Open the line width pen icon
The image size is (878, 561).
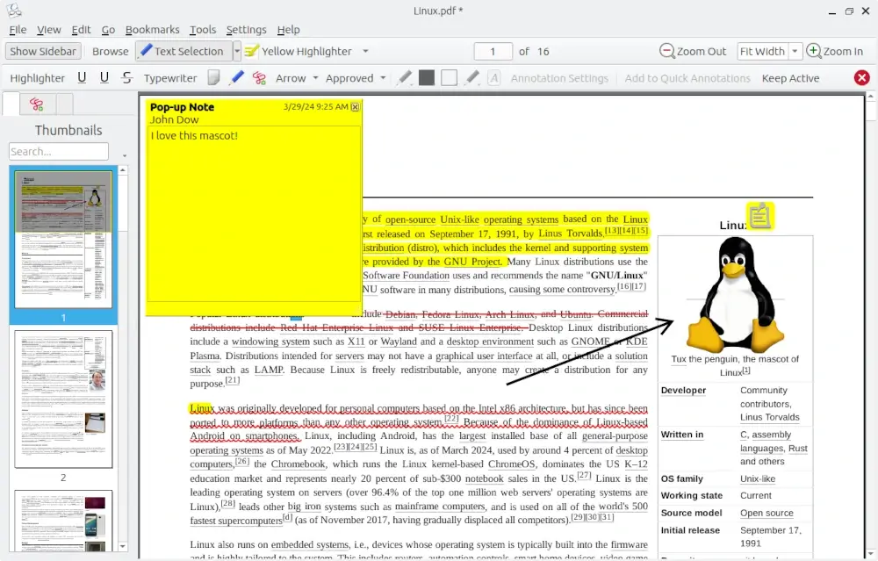404,78
